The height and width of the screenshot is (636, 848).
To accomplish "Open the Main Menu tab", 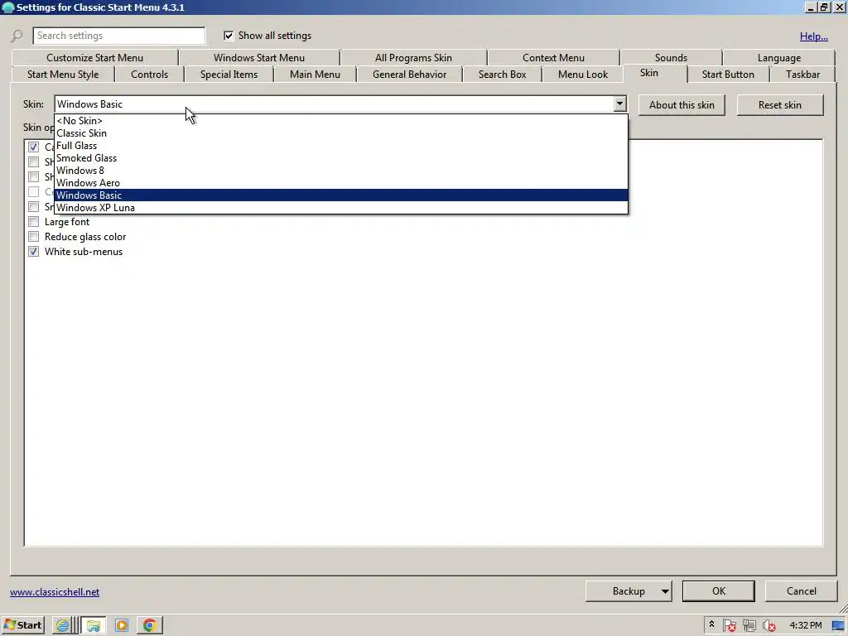I will point(315,75).
